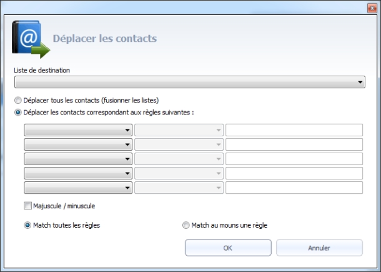Expand the third rule field dropdown
Viewport: 381px width, 272px height.
[x=78, y=159]
